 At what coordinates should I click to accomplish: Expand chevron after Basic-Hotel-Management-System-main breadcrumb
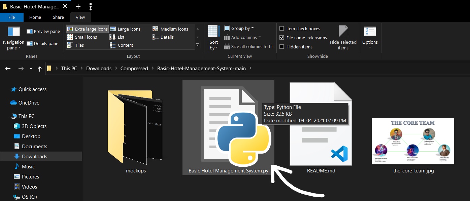point(250,68)
